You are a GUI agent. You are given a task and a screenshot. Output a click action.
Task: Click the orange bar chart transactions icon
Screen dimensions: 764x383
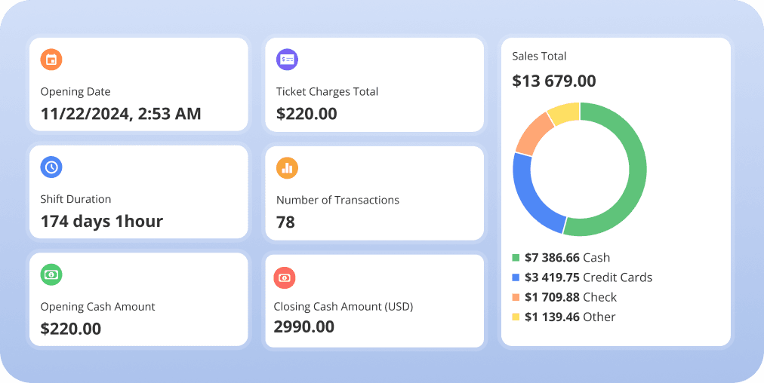tap(287, 167)
